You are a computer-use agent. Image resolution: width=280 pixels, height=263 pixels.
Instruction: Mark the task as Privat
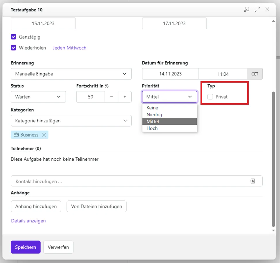click(x=210, y=97)
